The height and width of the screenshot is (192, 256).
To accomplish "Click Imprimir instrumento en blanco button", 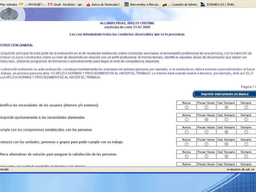I will coord(225,94).
